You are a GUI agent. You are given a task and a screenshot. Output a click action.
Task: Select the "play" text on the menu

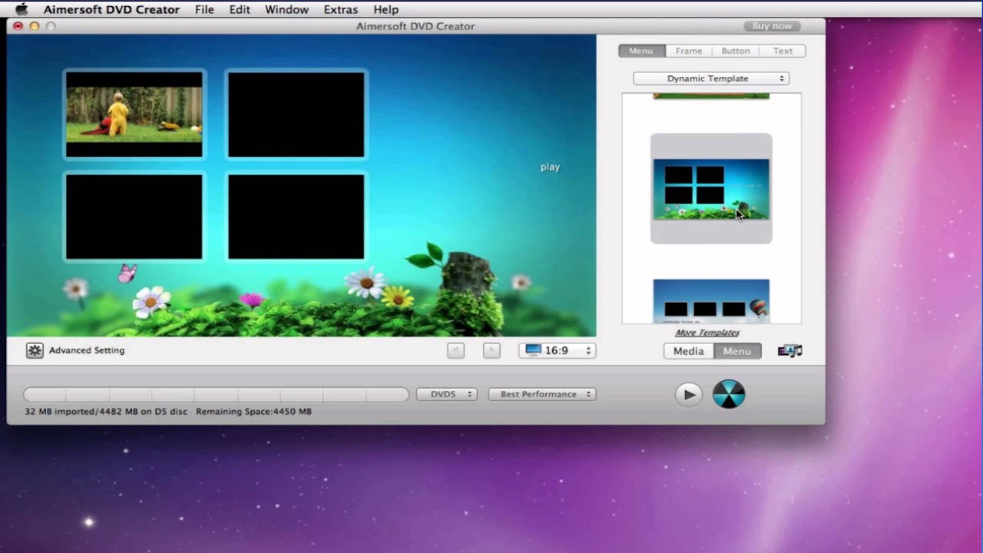point(550,167)
